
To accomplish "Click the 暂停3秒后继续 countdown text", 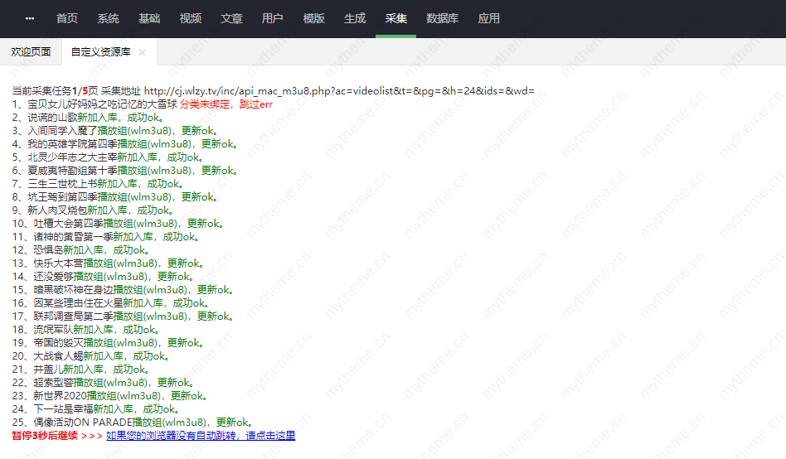I will (45, 436).
